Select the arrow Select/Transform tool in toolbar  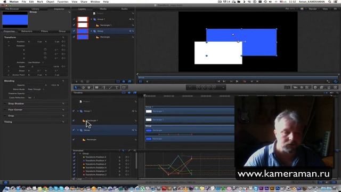pos(76,87)
